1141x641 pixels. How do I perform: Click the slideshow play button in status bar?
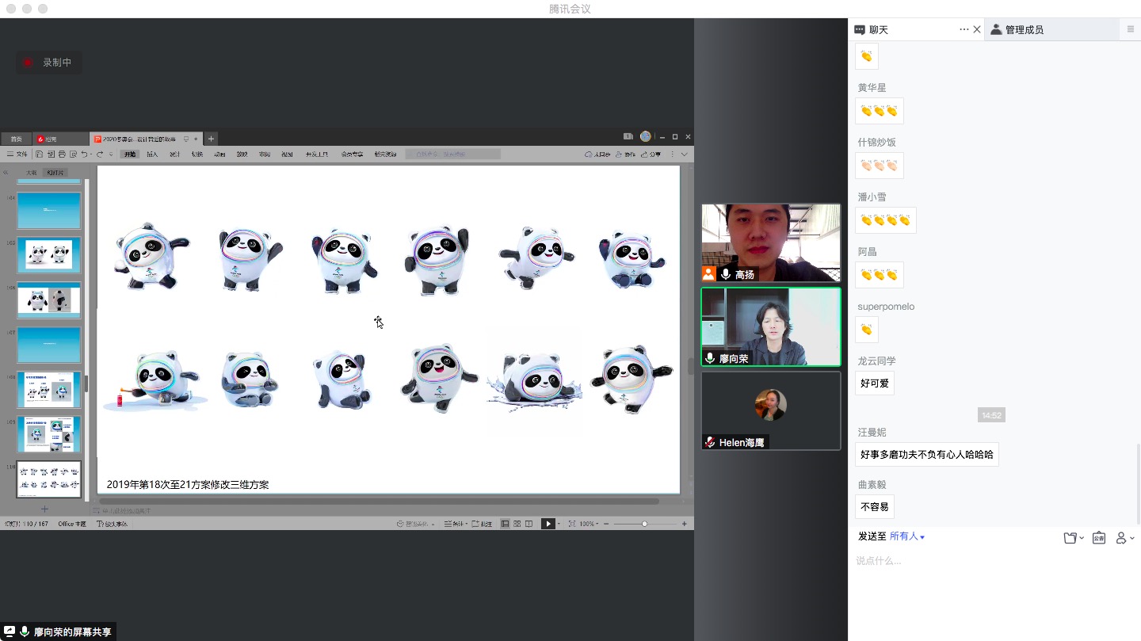tap(548, 524)
